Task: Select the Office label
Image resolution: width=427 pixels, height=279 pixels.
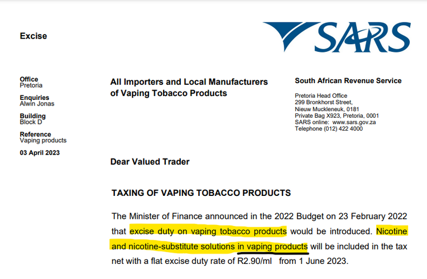Action: (x=29, y=79)
